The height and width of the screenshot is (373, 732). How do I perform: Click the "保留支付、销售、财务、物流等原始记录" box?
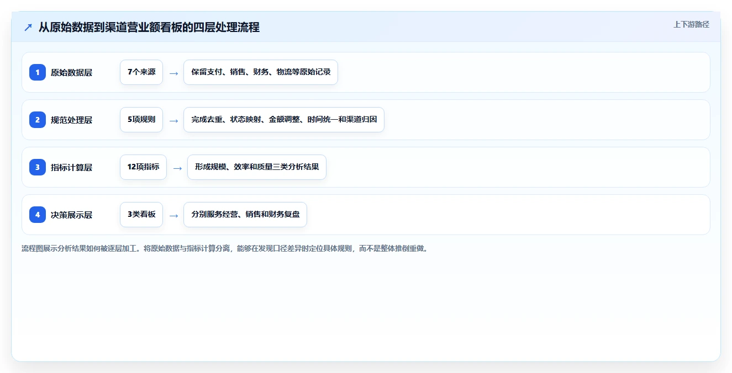point(261,72)
